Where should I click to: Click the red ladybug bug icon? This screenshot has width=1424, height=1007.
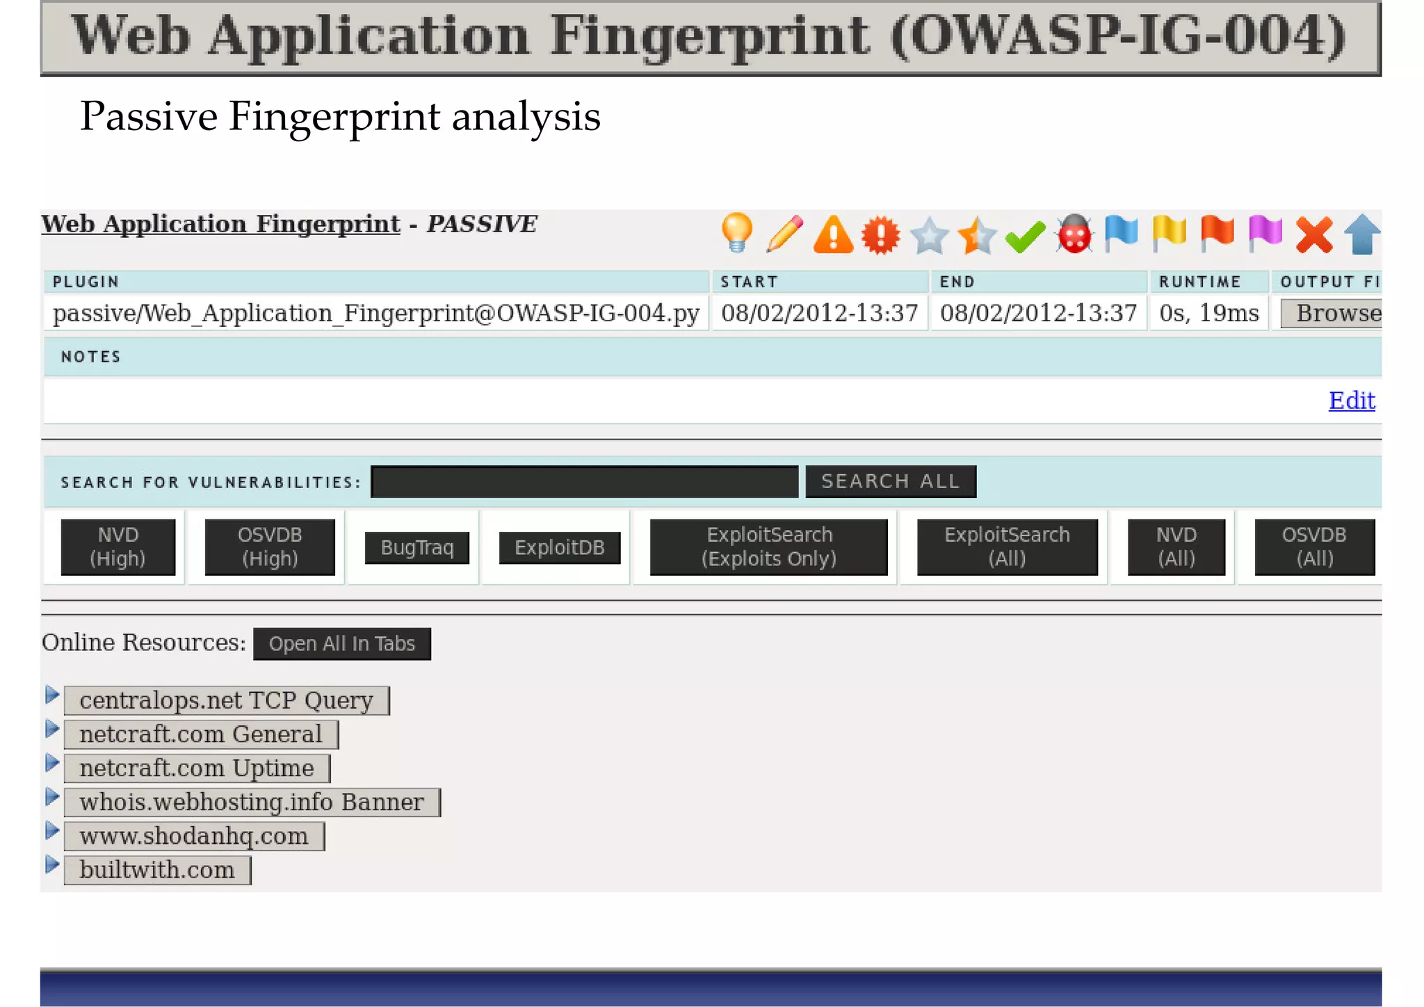pos(1074,234)
